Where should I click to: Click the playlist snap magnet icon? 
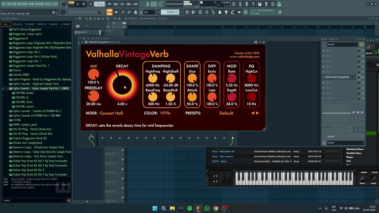coord(80,19)
